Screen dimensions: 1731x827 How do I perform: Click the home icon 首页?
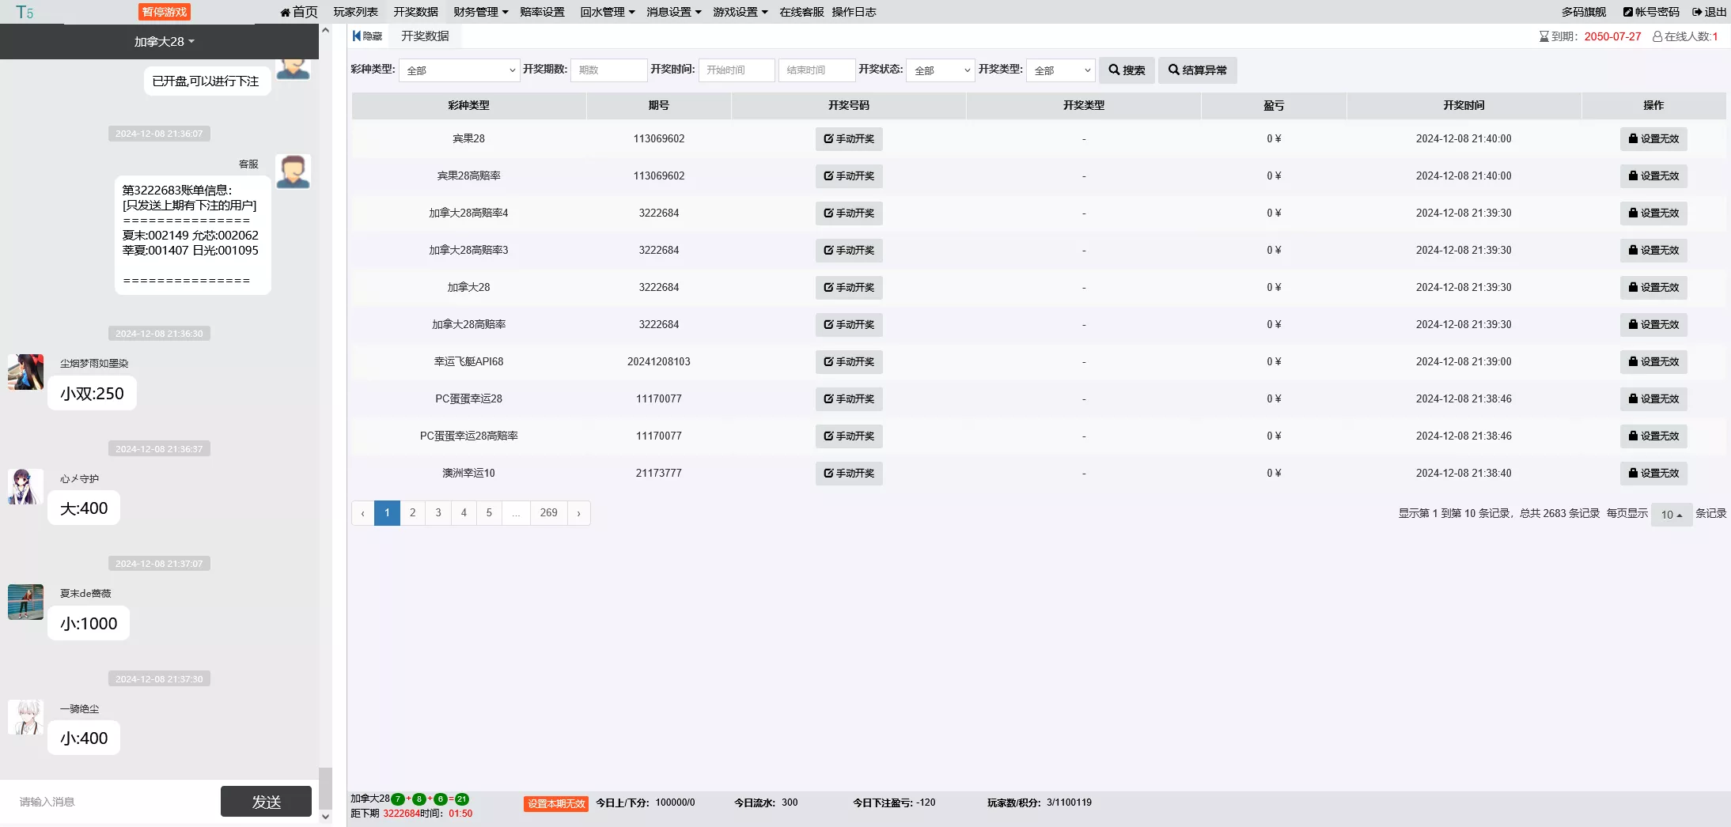(x=298, y=12)
